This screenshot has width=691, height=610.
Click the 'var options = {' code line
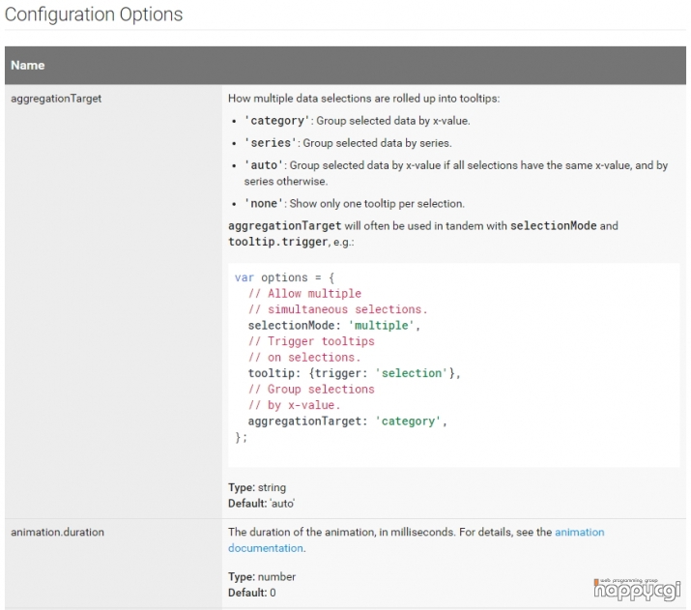[x=284, y=277]
